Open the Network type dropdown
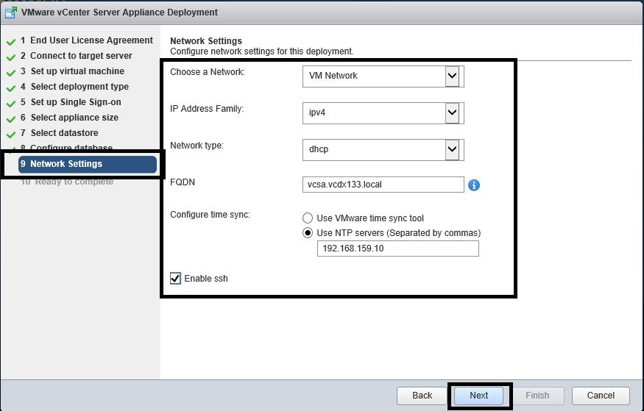 tap(453, 149)
